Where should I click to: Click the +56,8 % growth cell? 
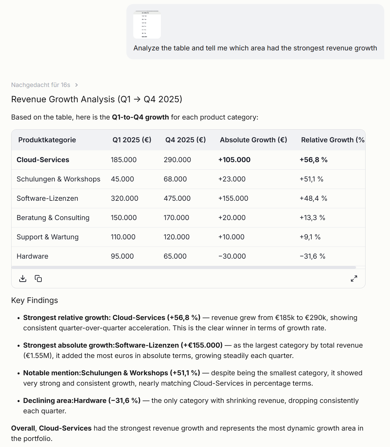pos(313,160)
